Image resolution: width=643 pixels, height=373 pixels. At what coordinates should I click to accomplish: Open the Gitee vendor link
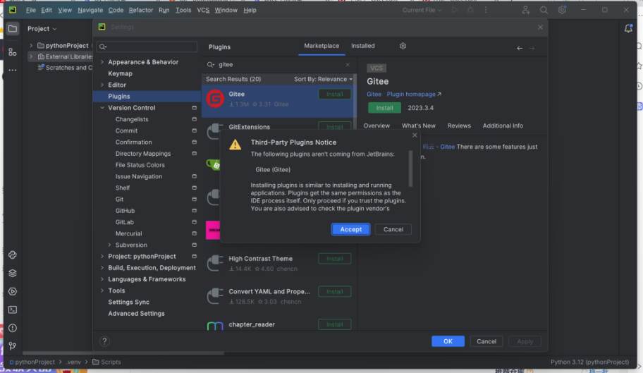pos(374,94)
